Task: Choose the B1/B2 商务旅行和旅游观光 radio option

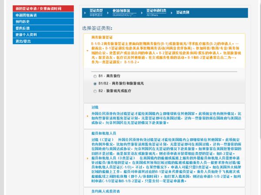Action: click(95, 83)
